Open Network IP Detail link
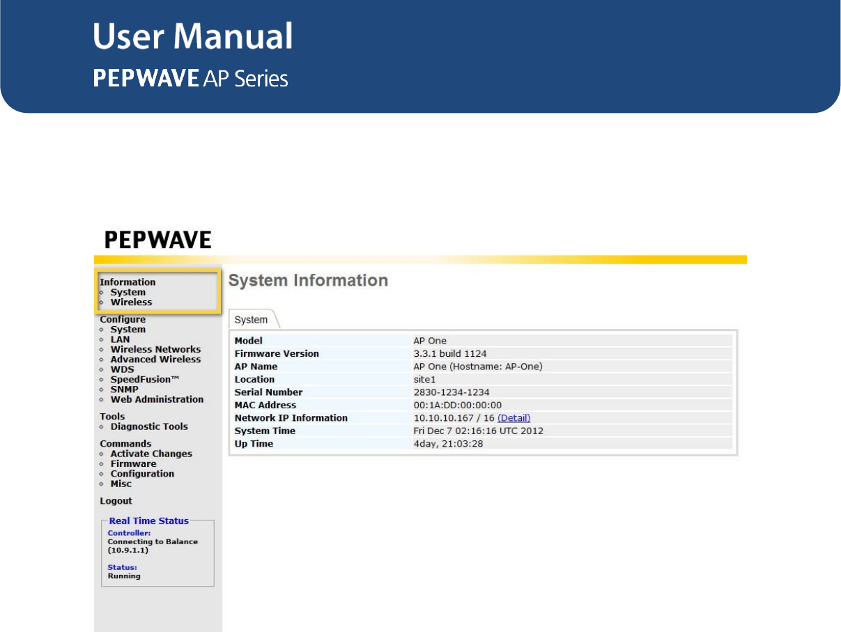 (514, 418)
